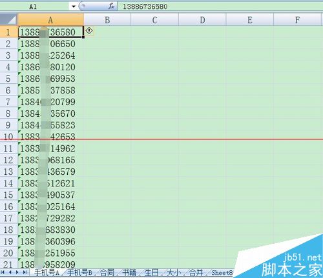Select cell A4 ending in 80120
Screen dimensions: 323x278
click(50, 67)
